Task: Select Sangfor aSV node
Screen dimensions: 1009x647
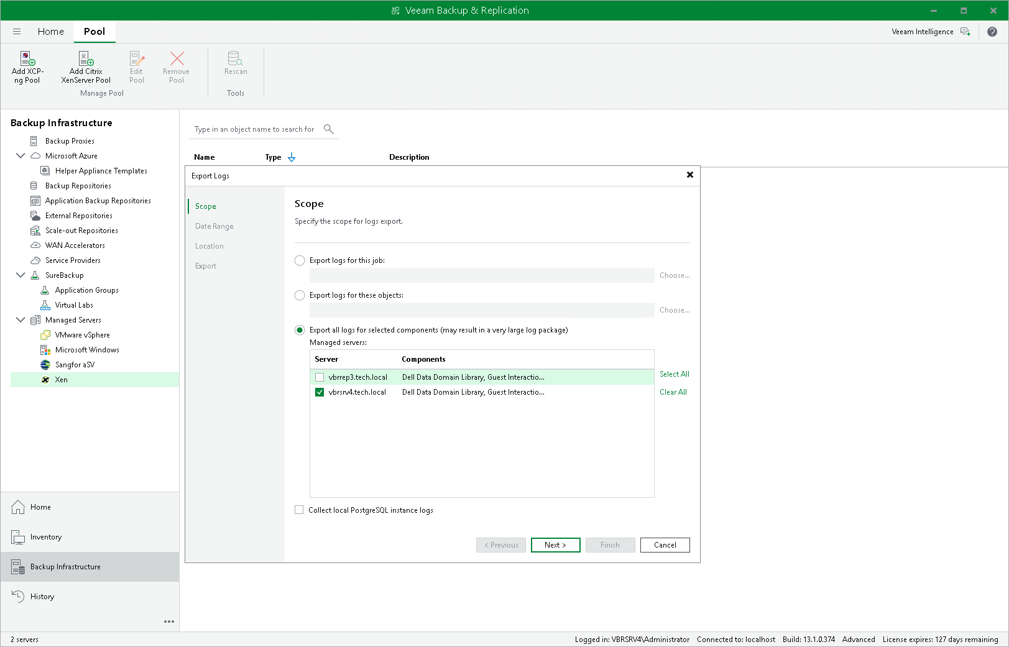Action: pos(75,365)
